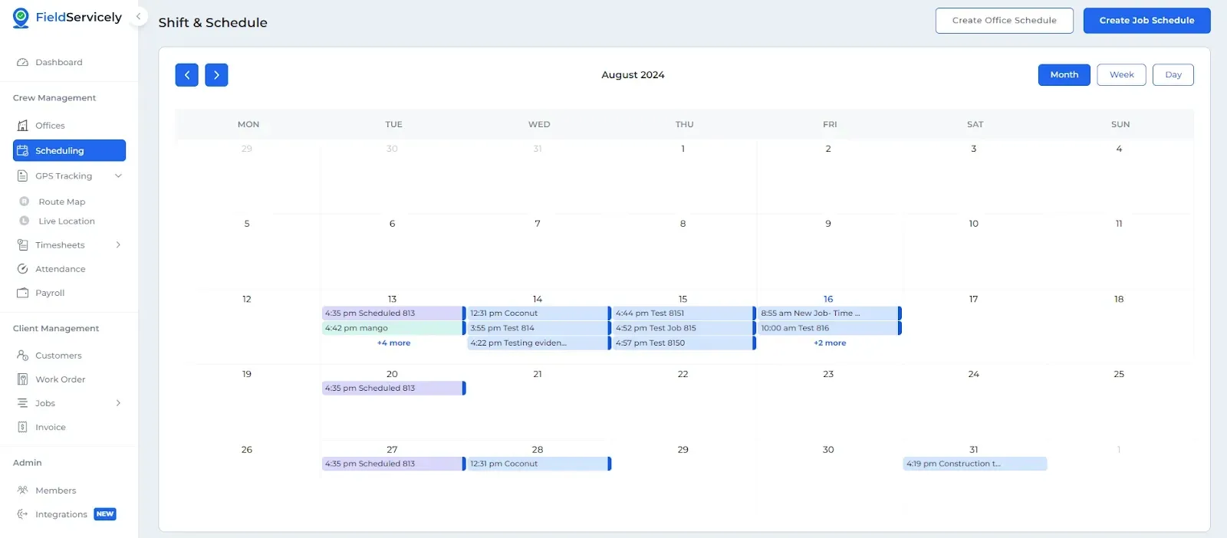Click the Attendance icon
Screen dimensions: 1227x538
23,269
